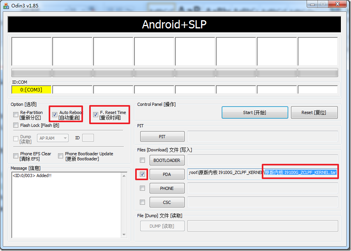Click the PIT file path field
Screen dimensions: 351x251
click(x=263, y=137)
